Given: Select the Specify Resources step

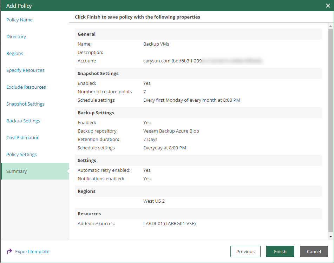Looking at the screenshot, I should [x=25, y=70].
